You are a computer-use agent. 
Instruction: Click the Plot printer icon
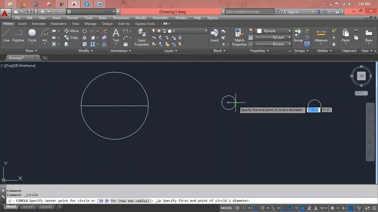[x=43, y=12]
